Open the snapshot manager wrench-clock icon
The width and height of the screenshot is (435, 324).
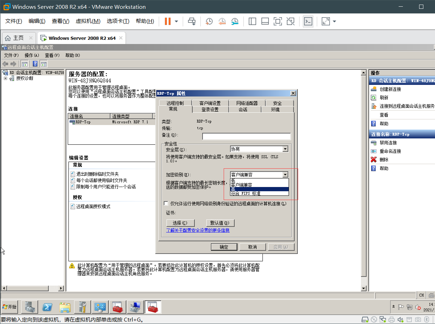click(235, 21)
